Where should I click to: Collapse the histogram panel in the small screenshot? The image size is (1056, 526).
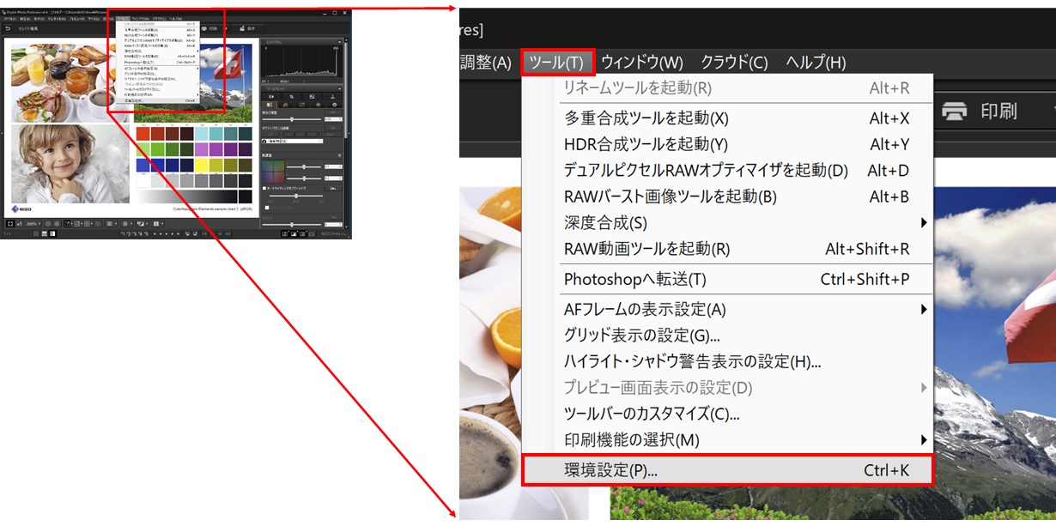339,41
